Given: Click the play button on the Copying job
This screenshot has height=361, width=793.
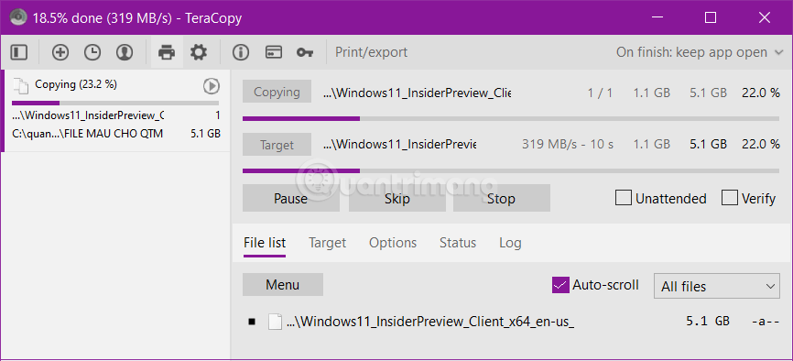Looking at the screenshot, I should (212, 86).
